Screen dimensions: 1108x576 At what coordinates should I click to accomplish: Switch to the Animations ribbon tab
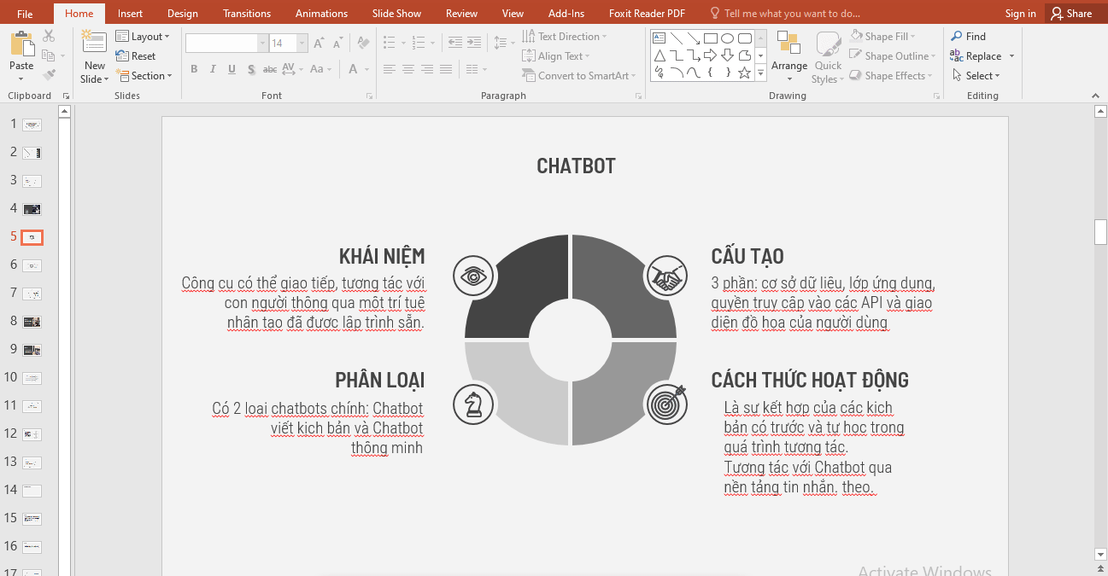[x=321, y=13]
